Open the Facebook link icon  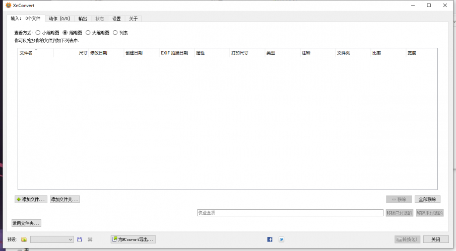tap(270, 239)
